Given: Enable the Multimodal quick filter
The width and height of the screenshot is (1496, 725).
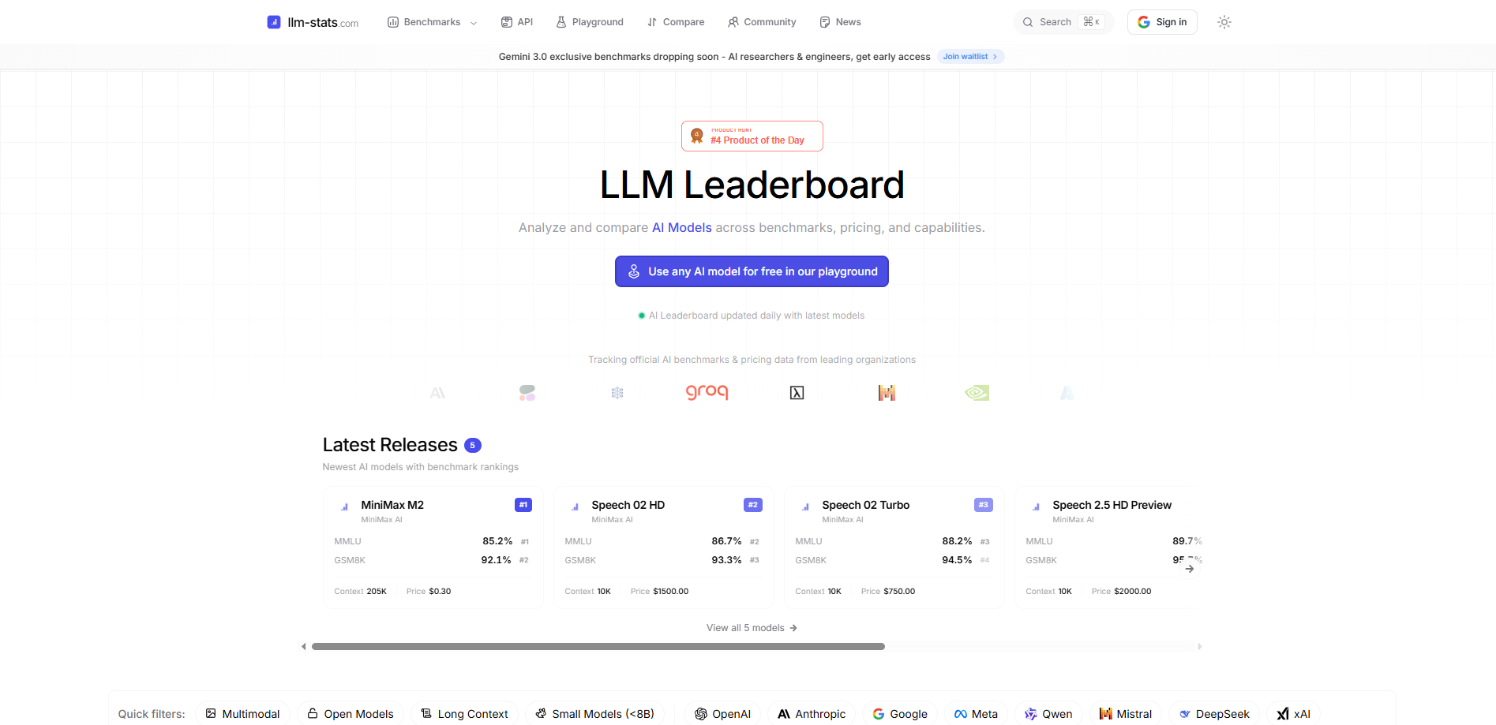Looking at the screenshot, I should pyautogui.click(x=242, y=713).
